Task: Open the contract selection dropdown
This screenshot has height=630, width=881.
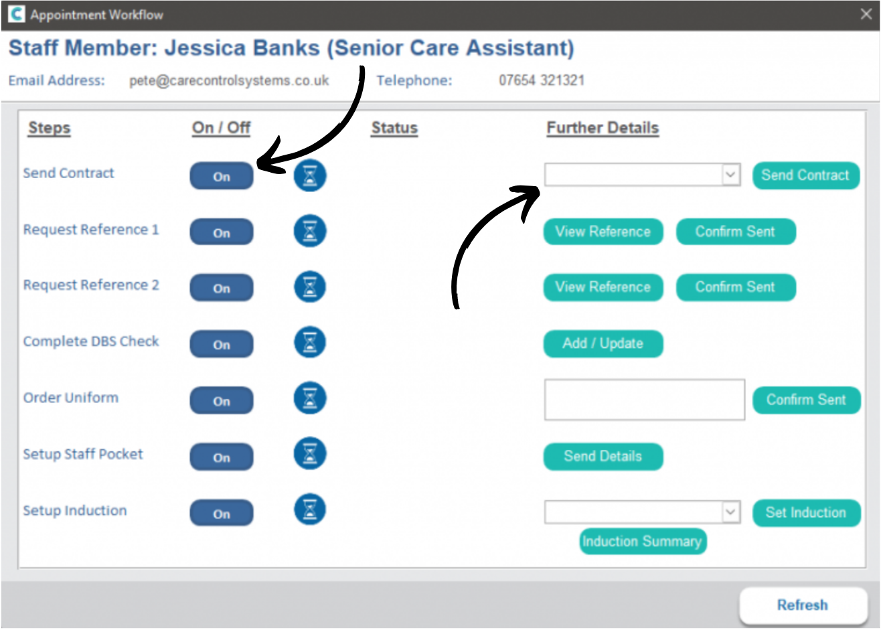Action: (730, 175)
